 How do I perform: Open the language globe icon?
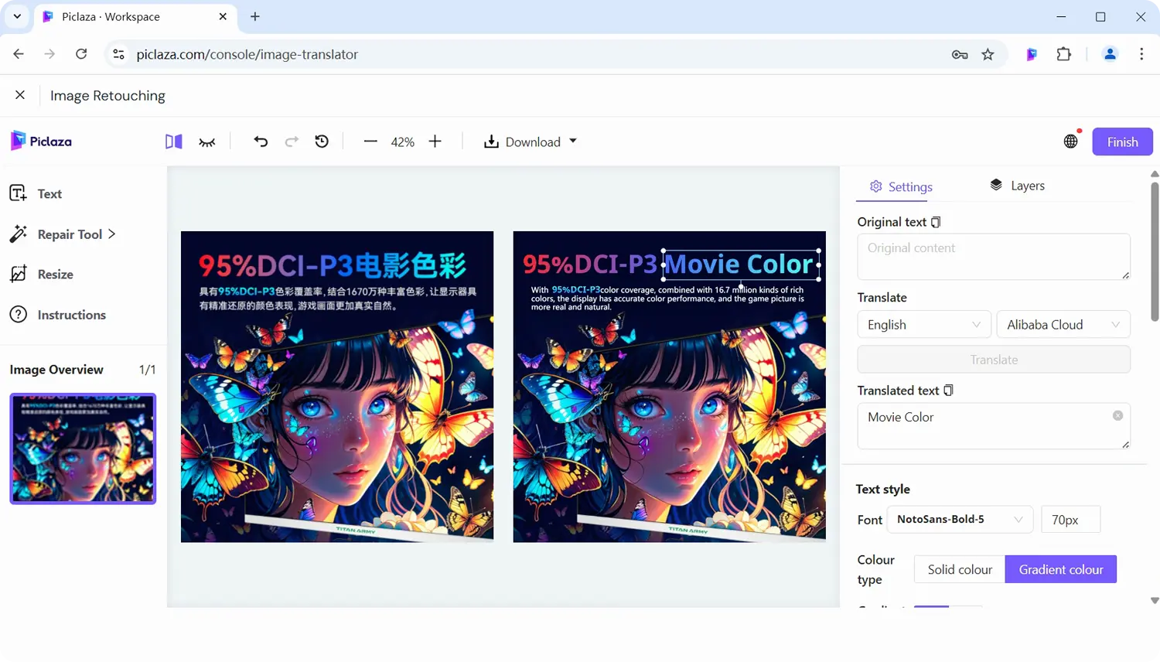(1070, 142)
